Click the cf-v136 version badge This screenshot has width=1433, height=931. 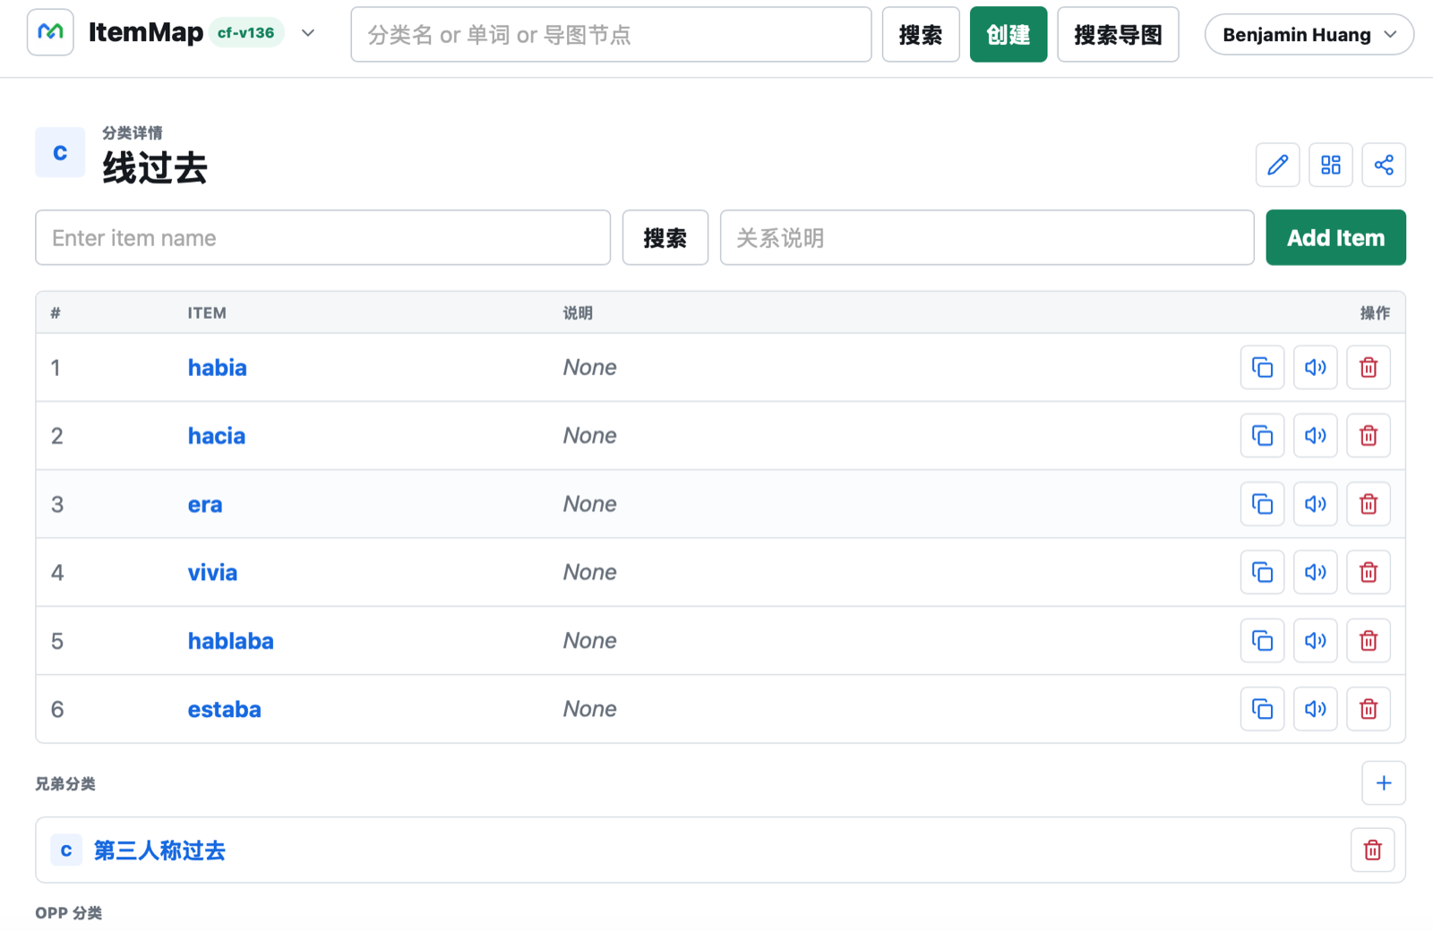click(246, 33)
